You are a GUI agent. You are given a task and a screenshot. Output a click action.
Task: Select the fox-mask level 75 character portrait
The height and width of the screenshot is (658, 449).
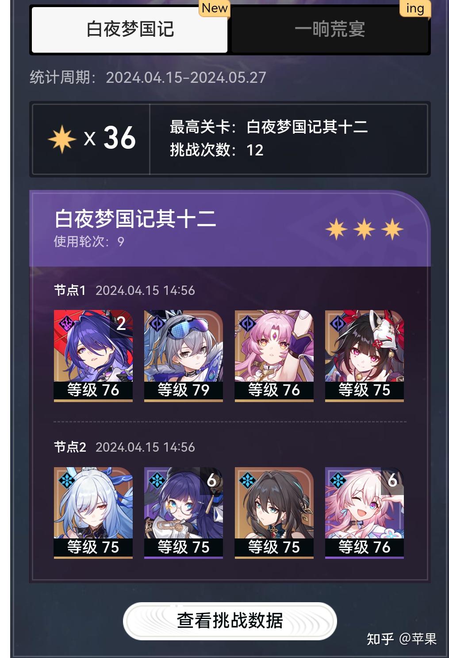coord(364,356)
